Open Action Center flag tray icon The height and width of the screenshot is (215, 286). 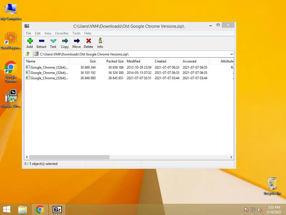pyautogui.click(x=246, y=210)
